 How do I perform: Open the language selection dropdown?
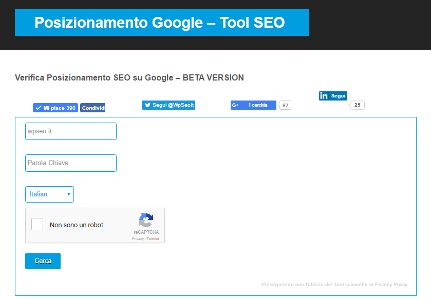pyautogui.click(x=49, y=194)
